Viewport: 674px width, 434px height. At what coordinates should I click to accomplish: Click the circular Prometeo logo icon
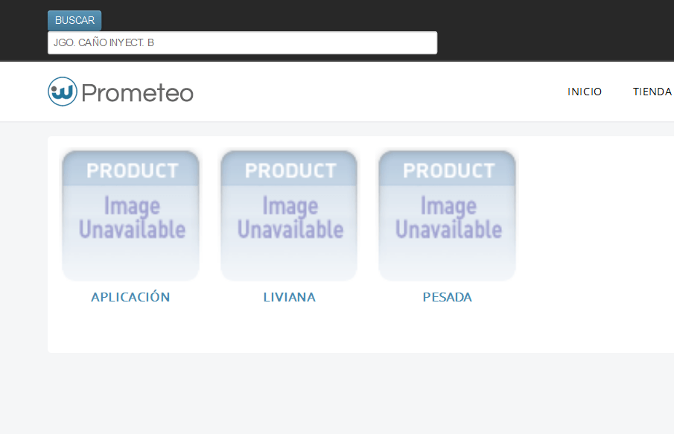tap(63, 92)
